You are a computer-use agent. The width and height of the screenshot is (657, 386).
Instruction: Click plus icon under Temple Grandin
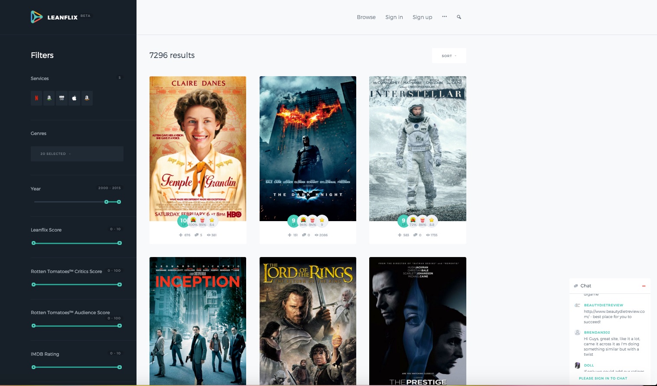coord(181,235)
